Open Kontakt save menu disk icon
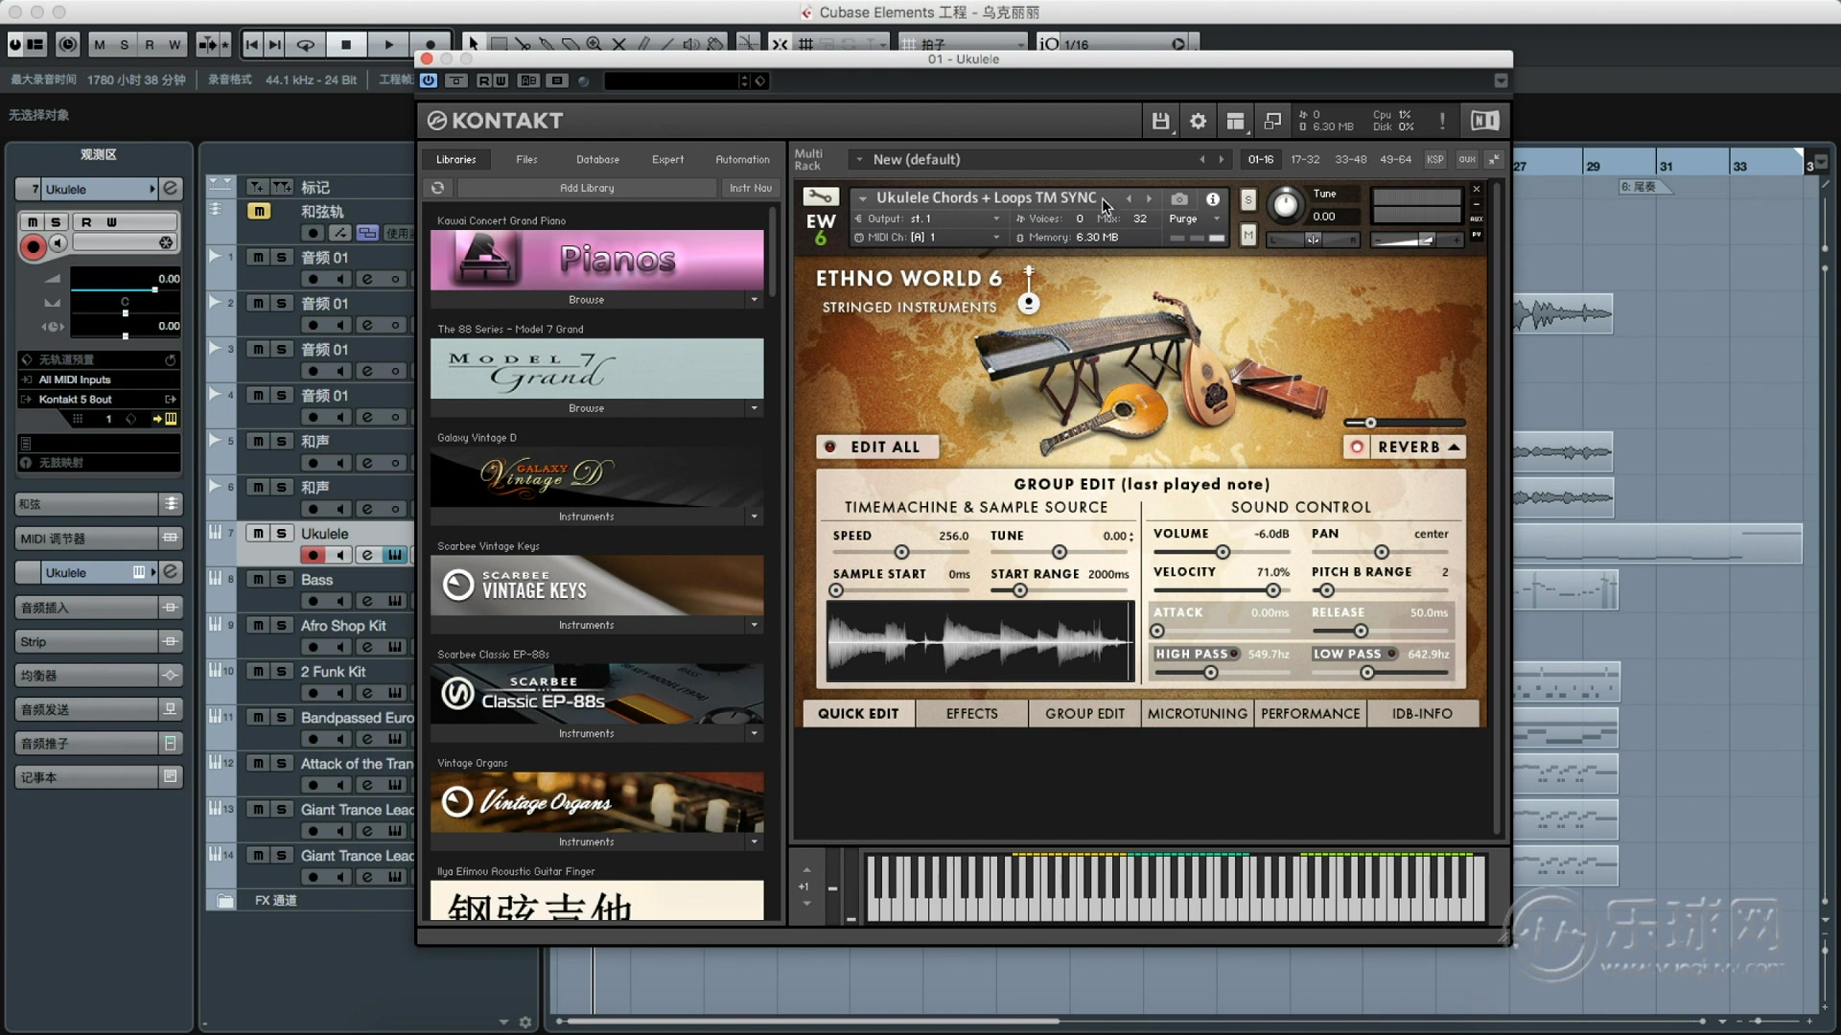The height and width of the screenshot is (1035, 1841). pyautogui.click(x=1160, y=121)
